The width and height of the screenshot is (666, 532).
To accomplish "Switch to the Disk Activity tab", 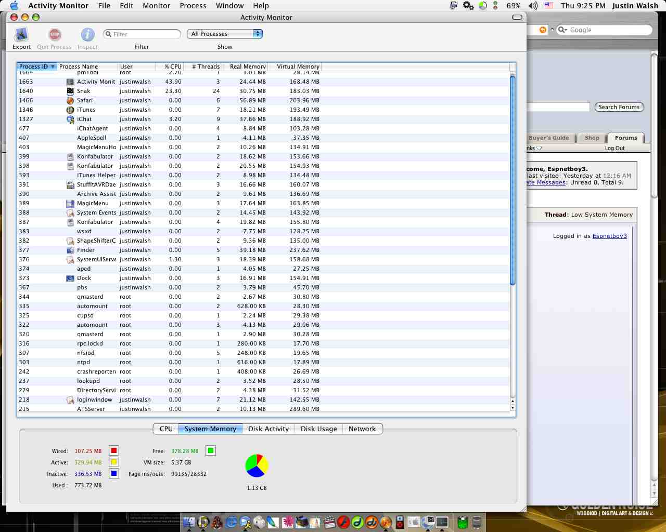I will tap(268, 429).
